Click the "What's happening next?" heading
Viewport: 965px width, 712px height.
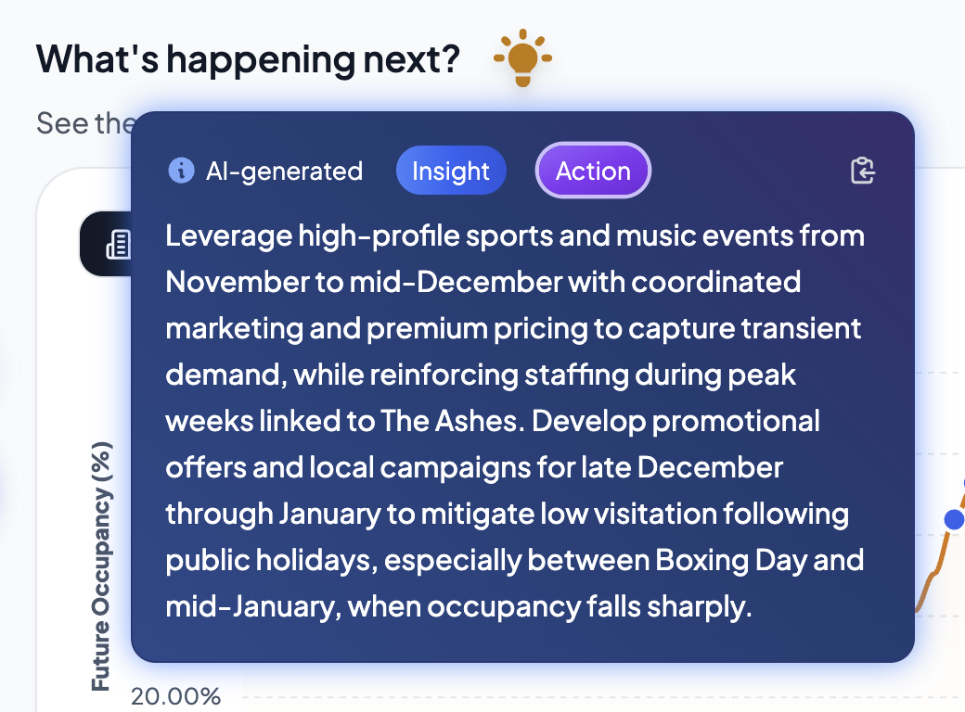tap(248, 59)
